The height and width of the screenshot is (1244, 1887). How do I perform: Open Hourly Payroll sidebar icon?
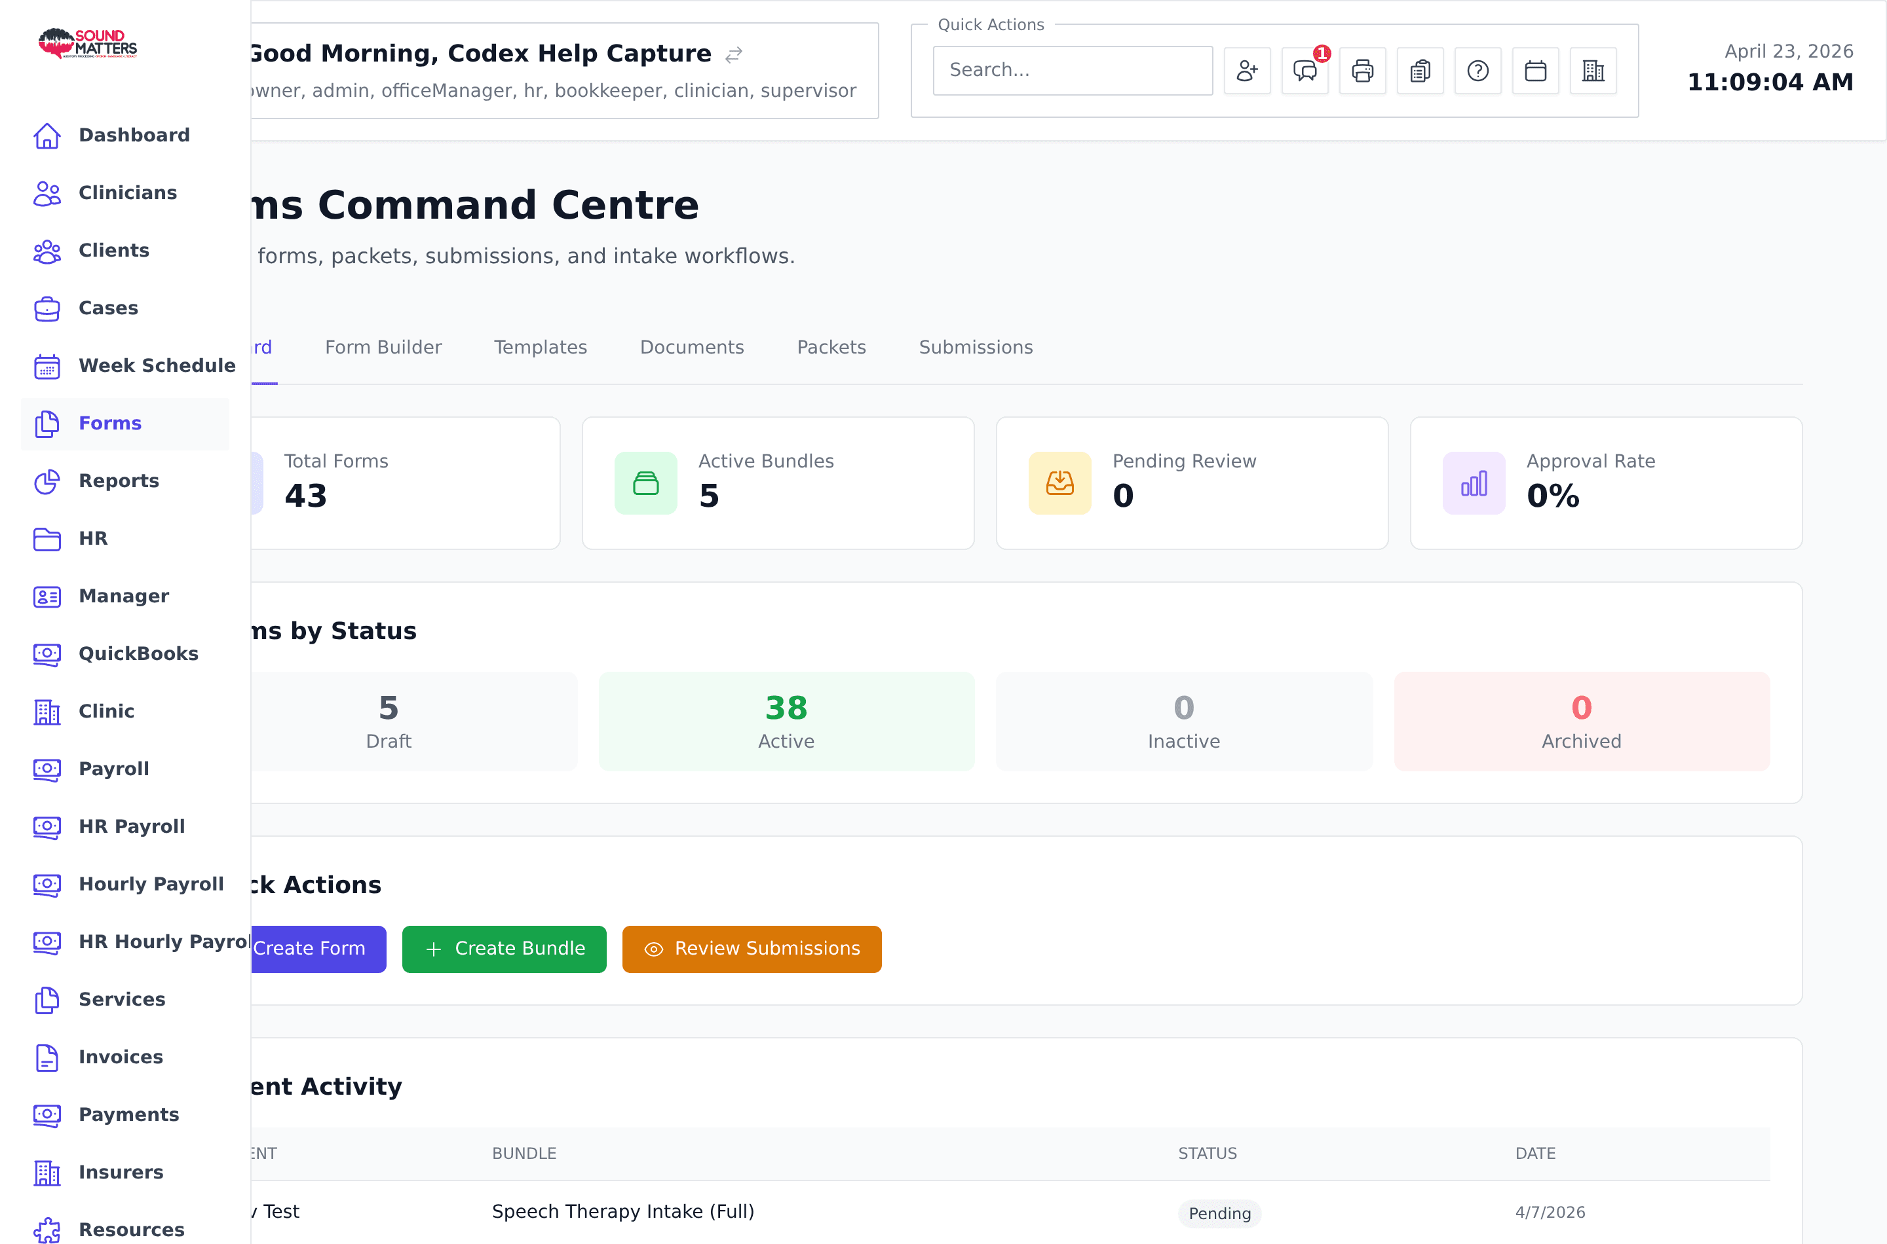[x=47, y=885]
